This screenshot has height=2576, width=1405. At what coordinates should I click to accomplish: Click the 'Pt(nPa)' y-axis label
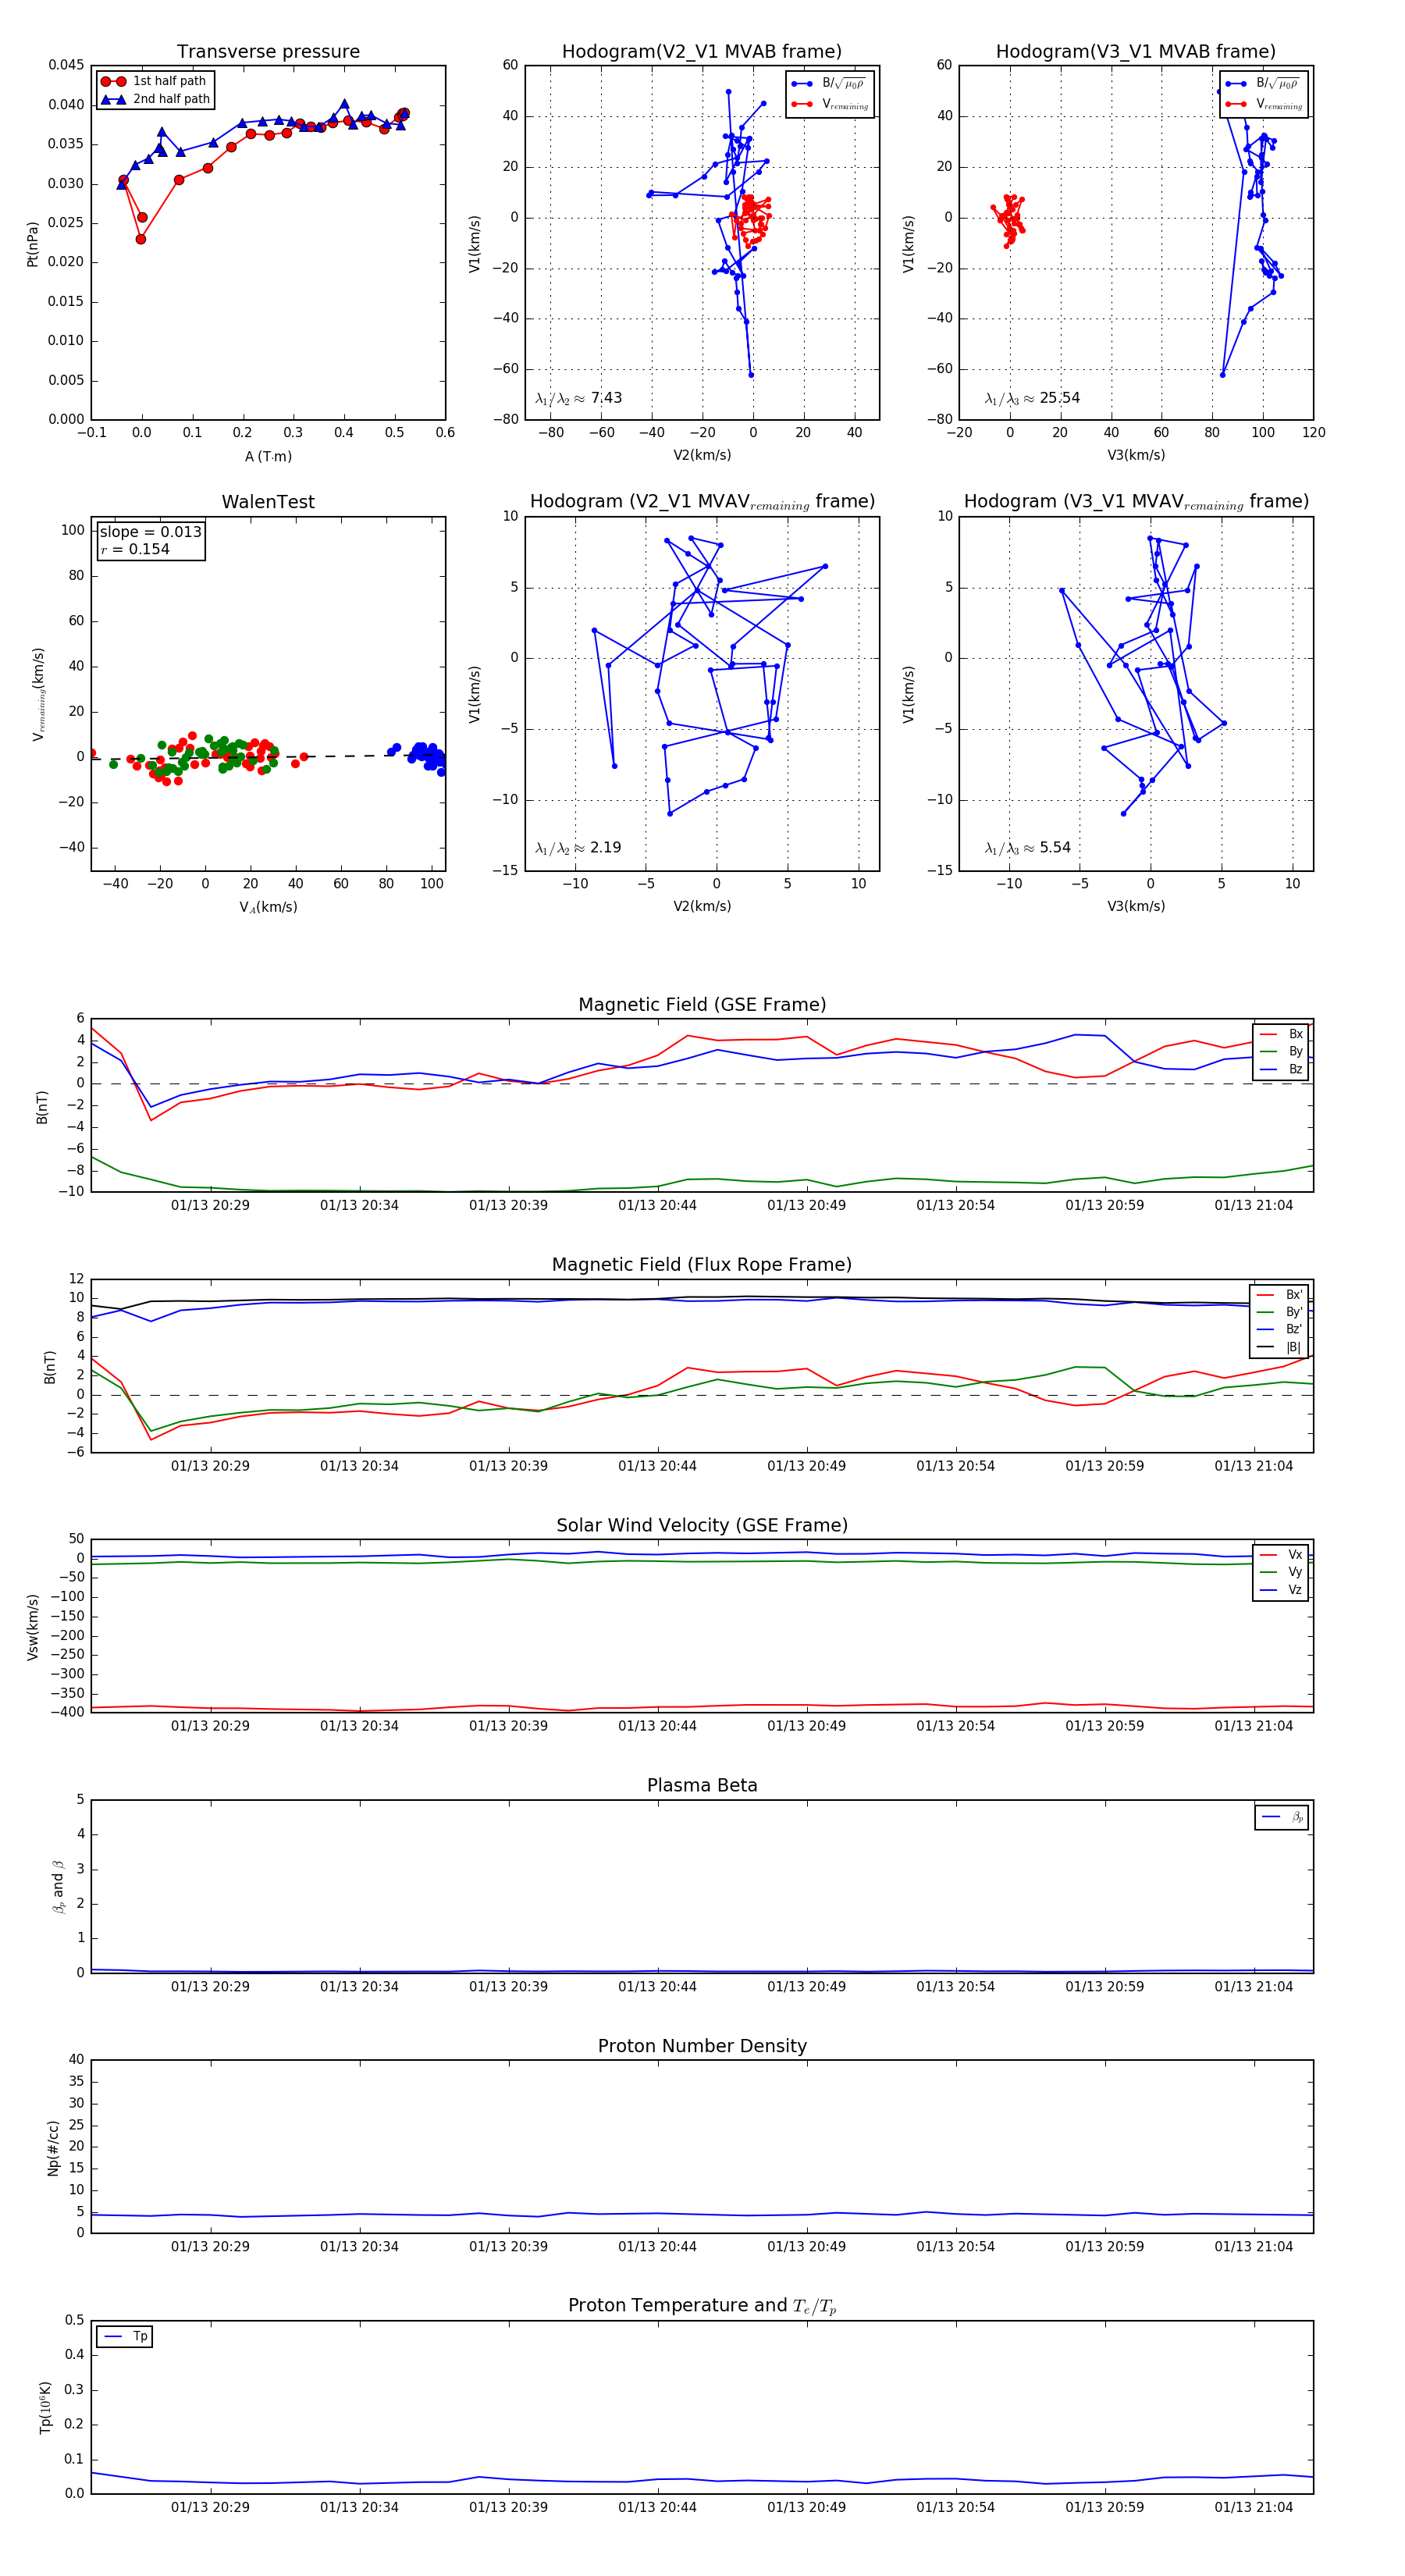(32, 244)
